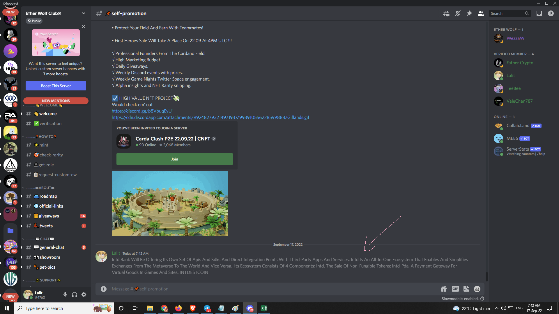Open the tweets channel
The height and width of the screenshot is (314, 559).
tap(55, 226)
